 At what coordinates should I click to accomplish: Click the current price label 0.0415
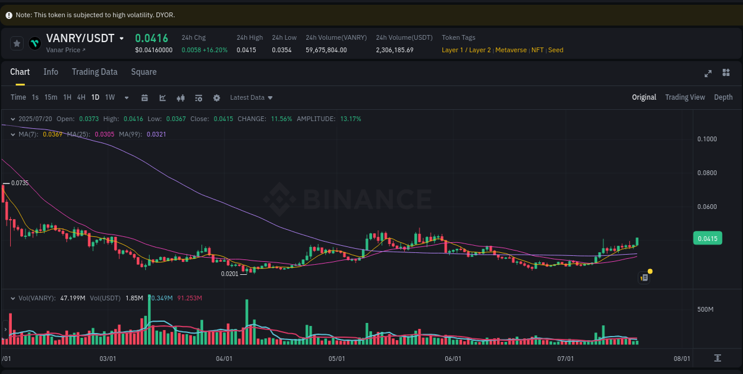click(x=707, y=237)
